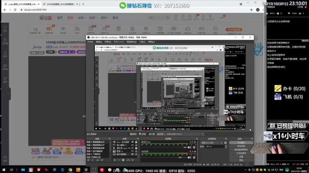
Task: Click Chrome back navigation arrow
Action: (5, 10)
